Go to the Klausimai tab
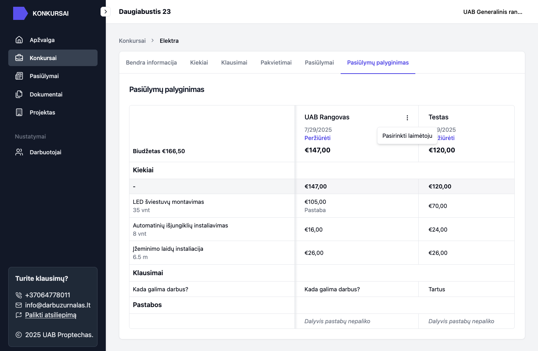Viewport: 538px width, 351px height. click(234, 63)
